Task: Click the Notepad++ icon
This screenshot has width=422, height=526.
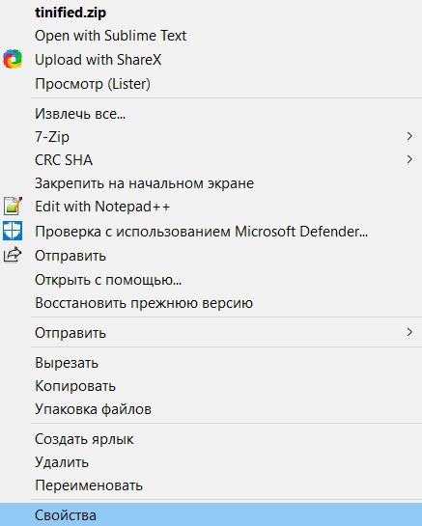Action: 13,206
